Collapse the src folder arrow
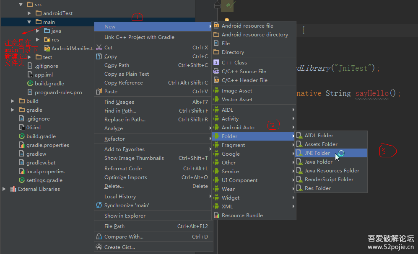The height and width of the screenshot is (254, 418). (x=21, y=4)
